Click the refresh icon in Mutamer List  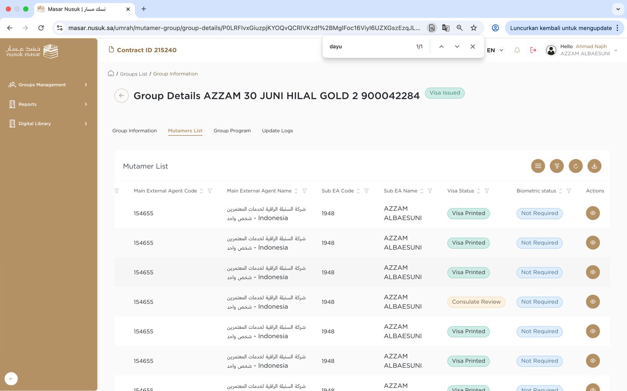click(575, 166)
